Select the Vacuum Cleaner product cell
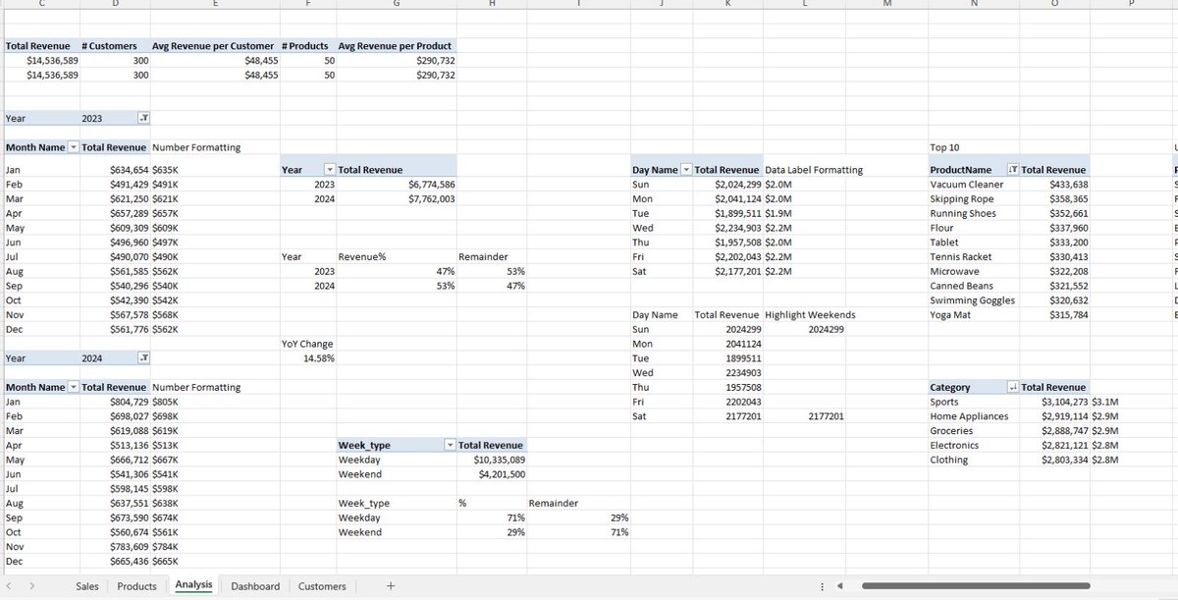Viewport: 1178px width, 600px height. [974, 185]
